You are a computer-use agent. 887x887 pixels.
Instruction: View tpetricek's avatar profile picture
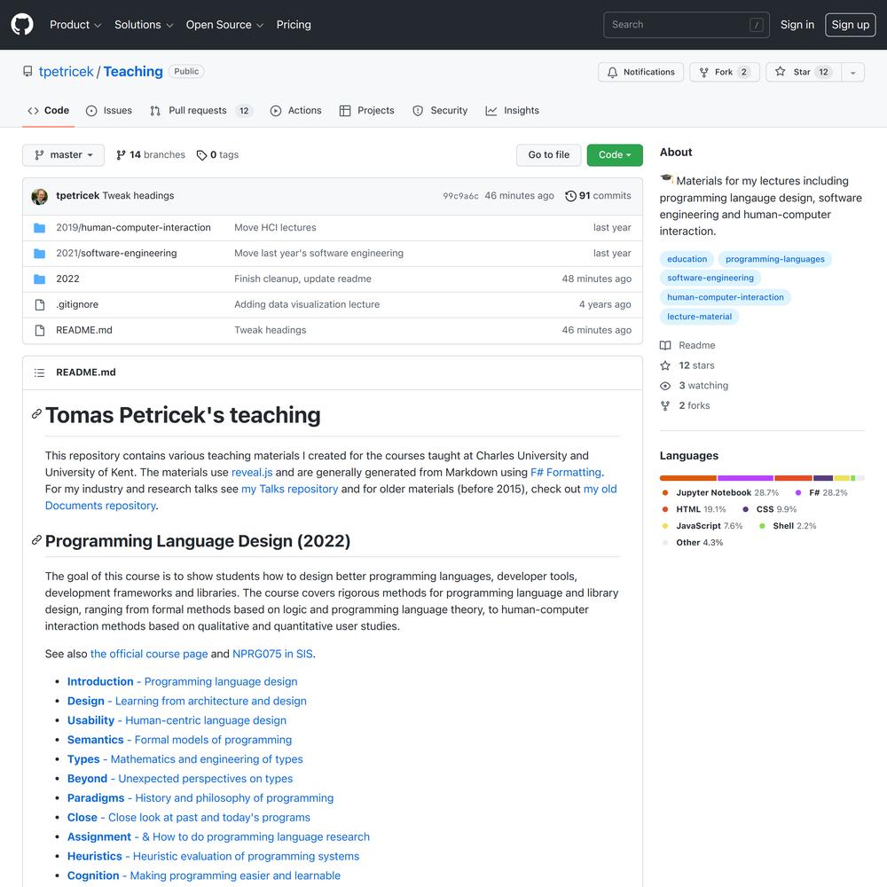coord(40,196)
